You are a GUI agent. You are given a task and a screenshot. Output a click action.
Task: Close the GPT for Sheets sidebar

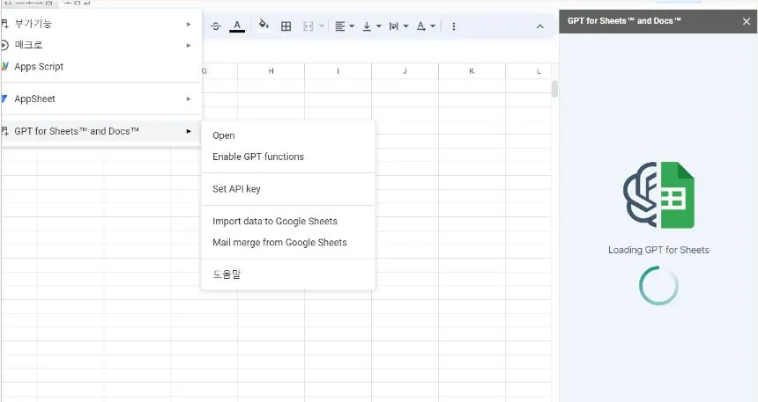tap(747, 21)
